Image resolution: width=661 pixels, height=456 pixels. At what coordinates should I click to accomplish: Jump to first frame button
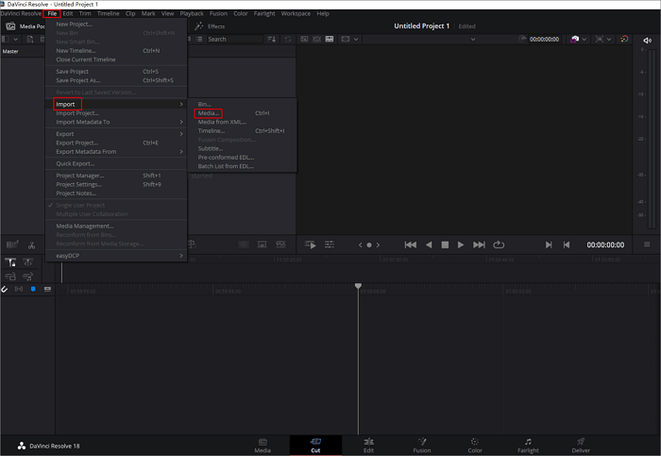pyautogui.click(x=410, y=245)
